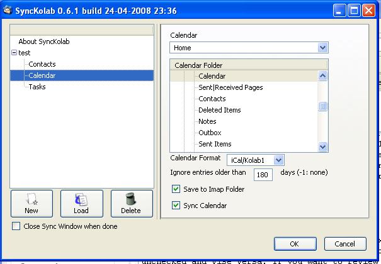Select About SyncKolab in the tree

[44, 41]
